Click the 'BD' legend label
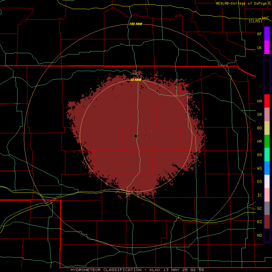Image resolution: width=272 pixels, height=272 pixels. 259,128
